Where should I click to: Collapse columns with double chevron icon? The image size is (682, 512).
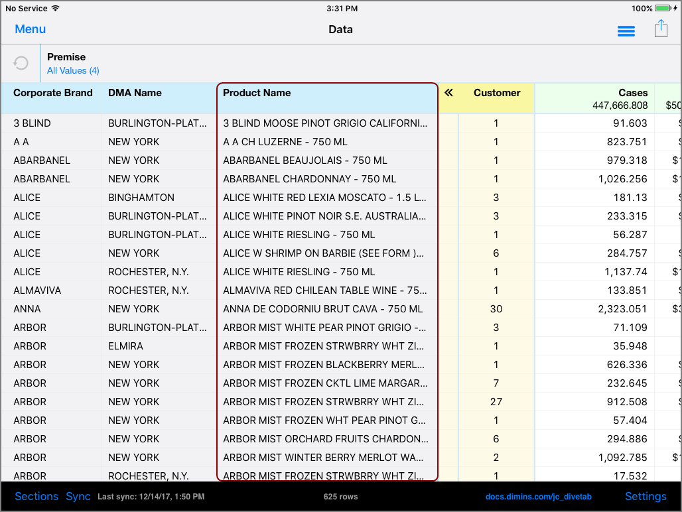(448, 93)
